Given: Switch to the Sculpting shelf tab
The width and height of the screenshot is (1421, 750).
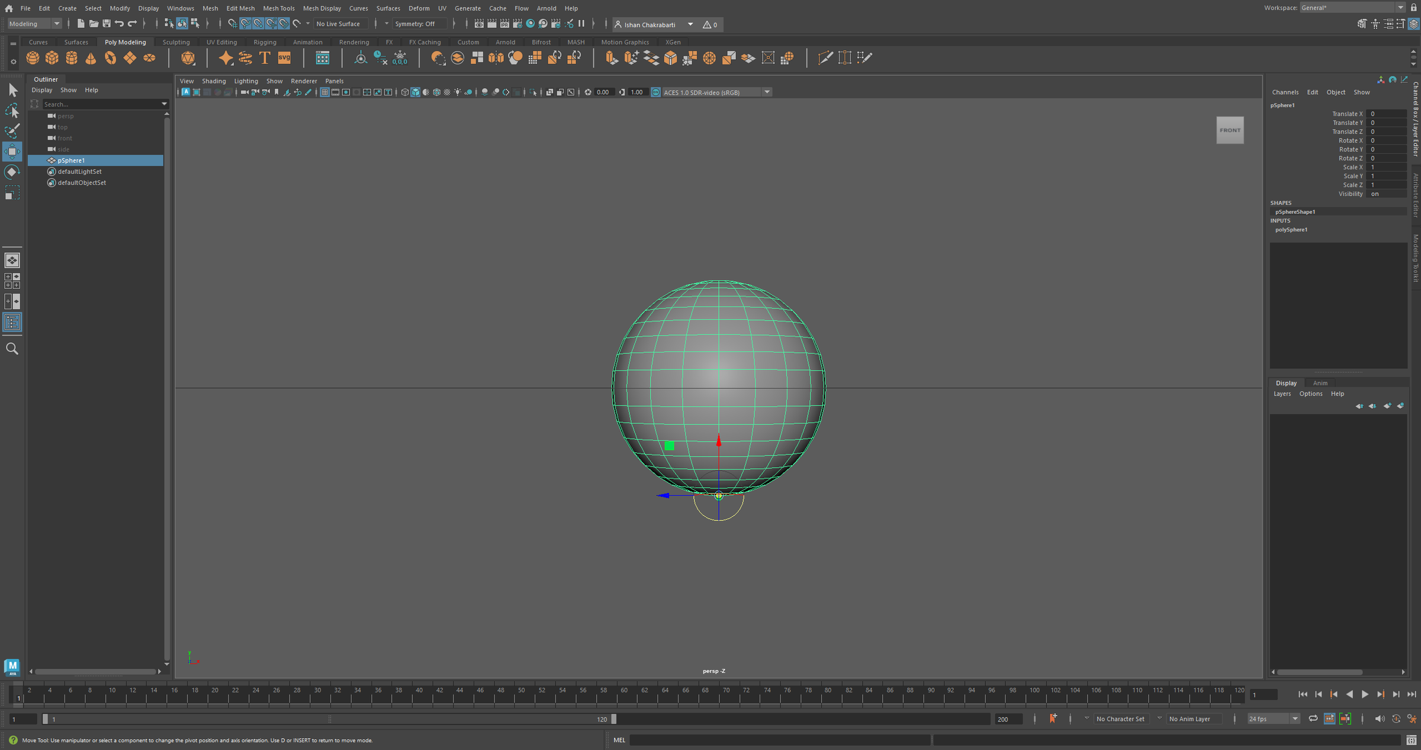Looking at the screenshot, I should [176, 42].
